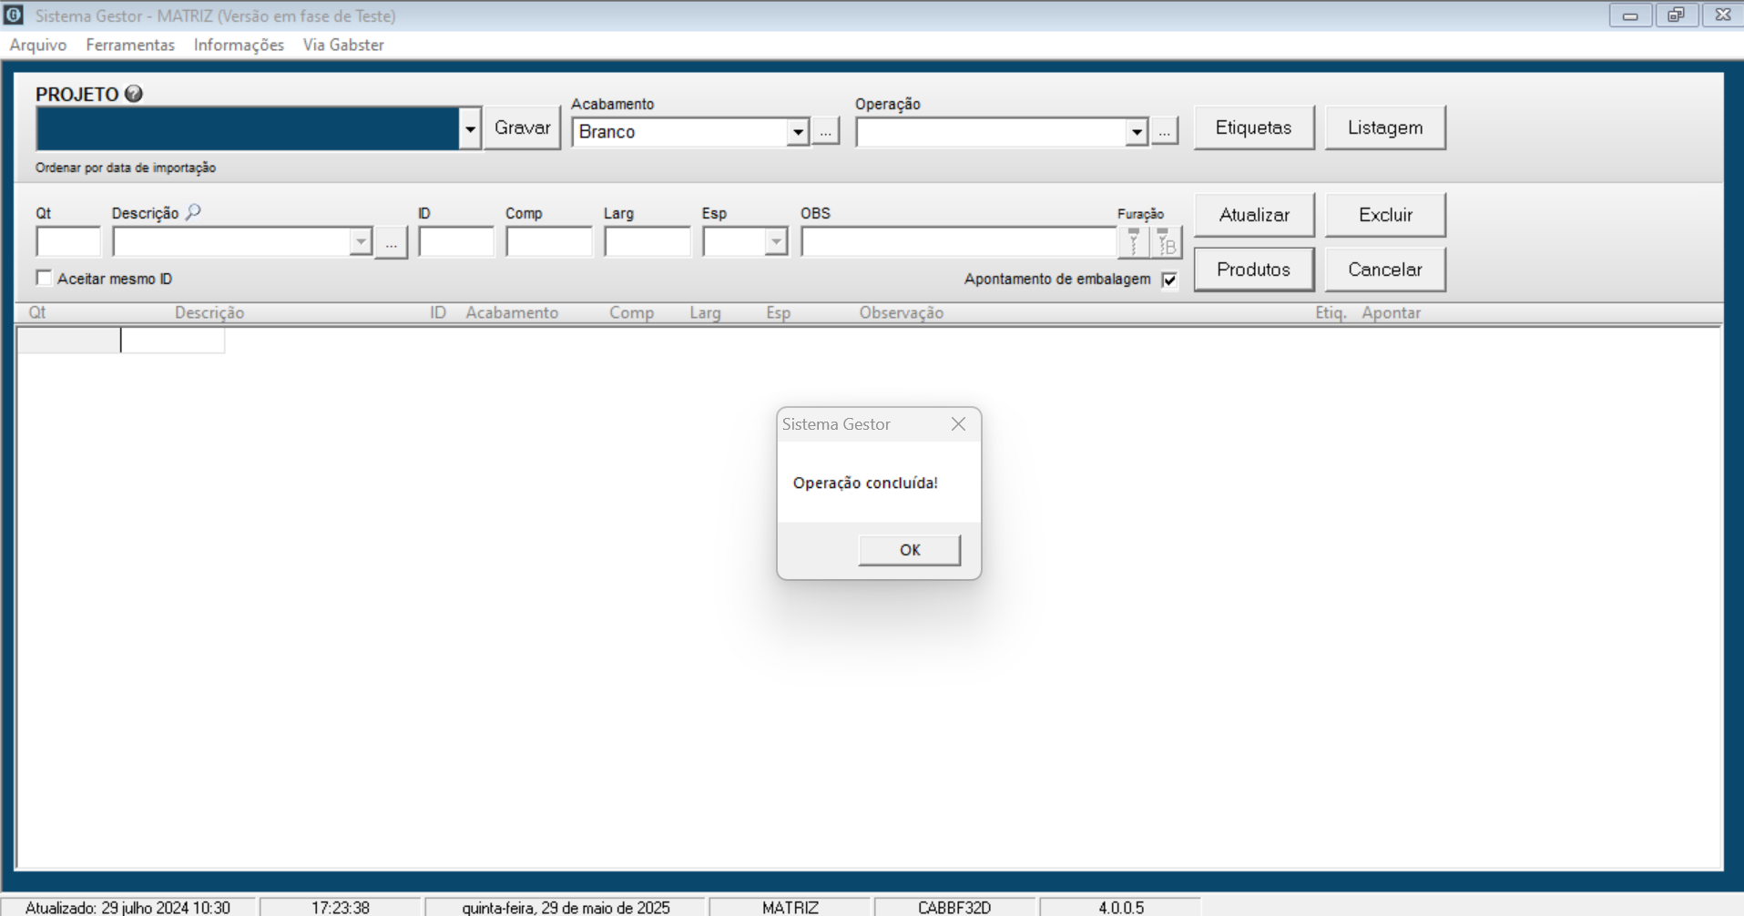The width and height of the screenshot is (1744, 916).
Task: Close the Operação concluída dialog with X
Action: click(x=958, y=424)
